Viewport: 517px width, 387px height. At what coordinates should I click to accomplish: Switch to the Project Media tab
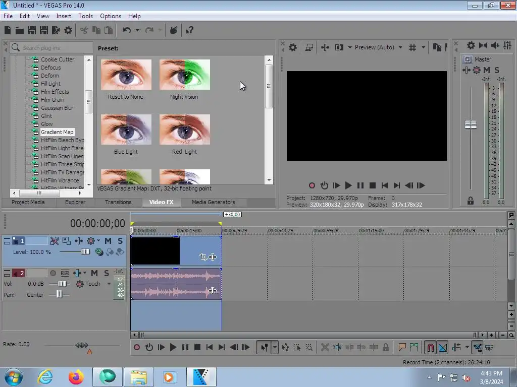tap(28, 202)
